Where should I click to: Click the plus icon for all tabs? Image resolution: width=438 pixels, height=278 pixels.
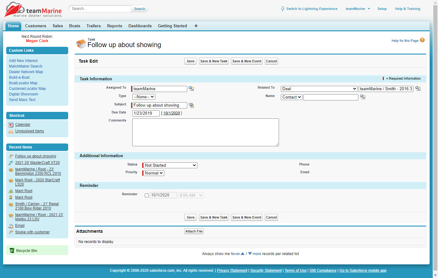click(196, 26)
